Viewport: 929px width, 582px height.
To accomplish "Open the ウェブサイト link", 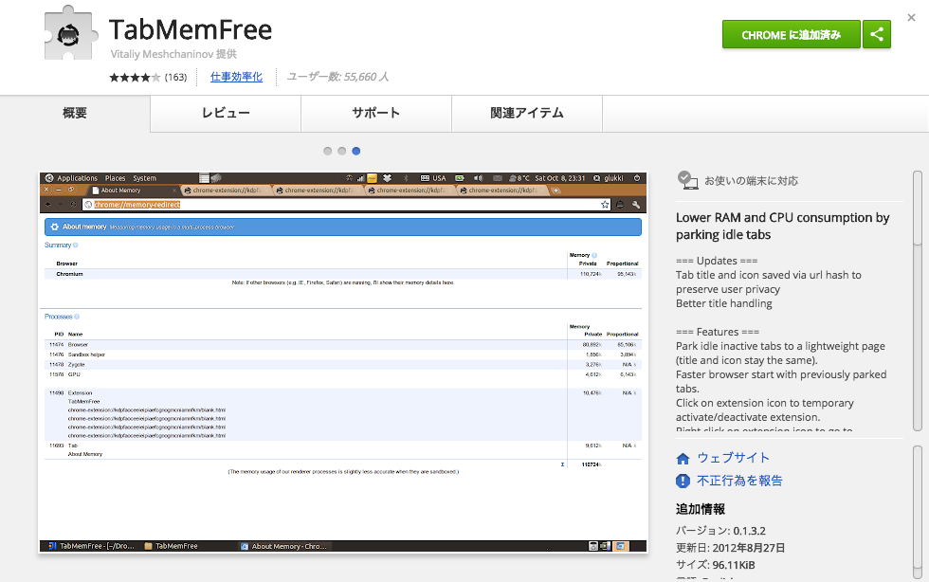I will [x=734, y=458].
